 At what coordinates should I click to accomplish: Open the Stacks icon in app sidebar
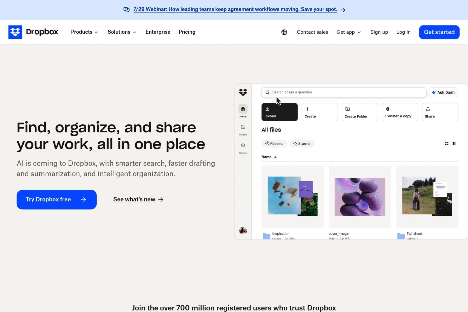243,146
